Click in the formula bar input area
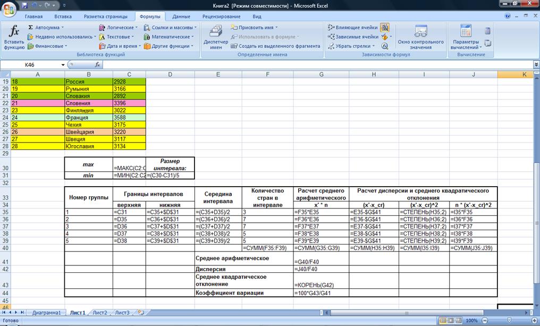Screen dimensions: 540x326 point(317,64)
